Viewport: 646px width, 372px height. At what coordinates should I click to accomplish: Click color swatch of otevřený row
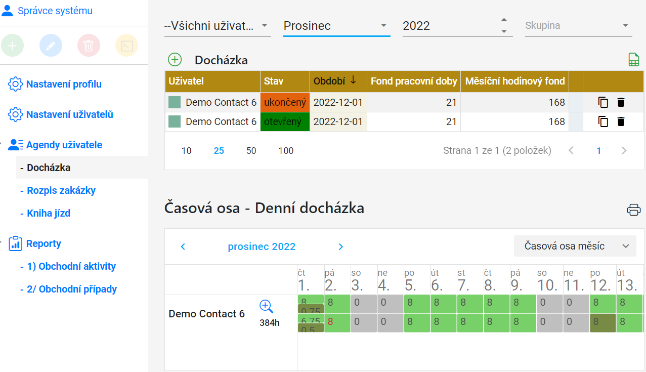[175, 121]
